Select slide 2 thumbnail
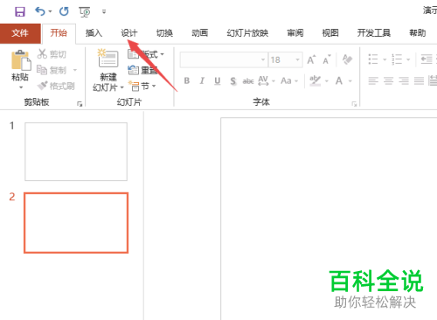Viewport: 437px width, 320px height. [x=76, y=223]
